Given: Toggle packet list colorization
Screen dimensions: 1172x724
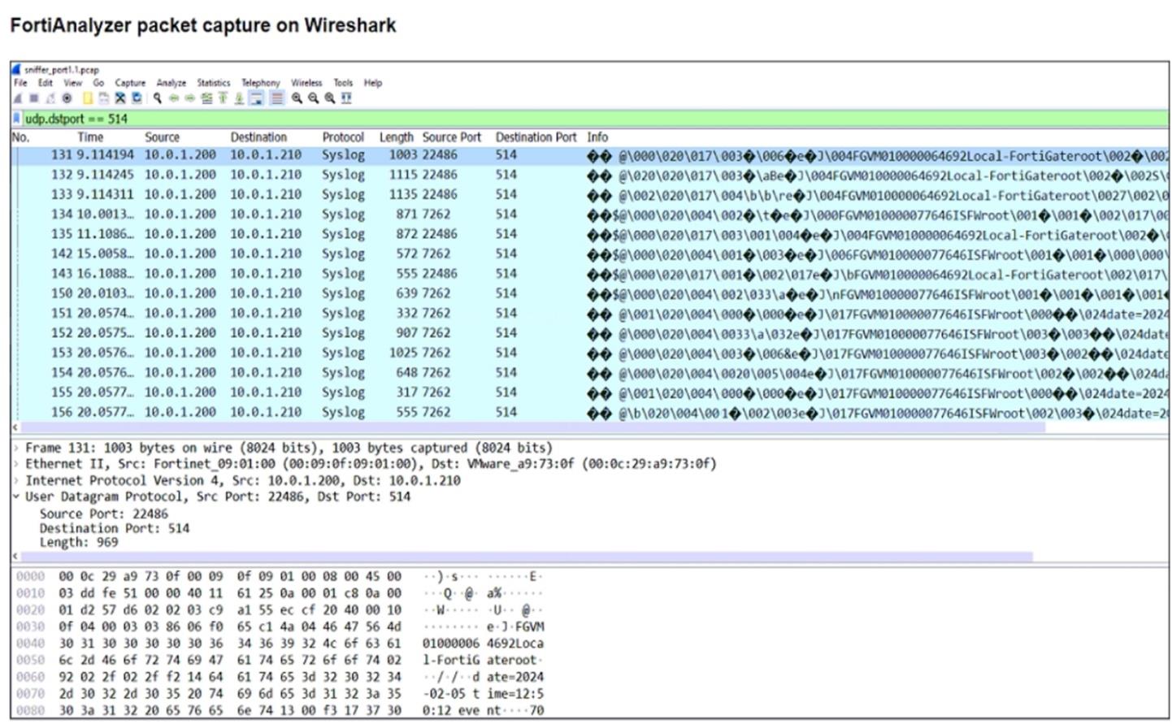Looking at the screenshot, I should point(277,98).
